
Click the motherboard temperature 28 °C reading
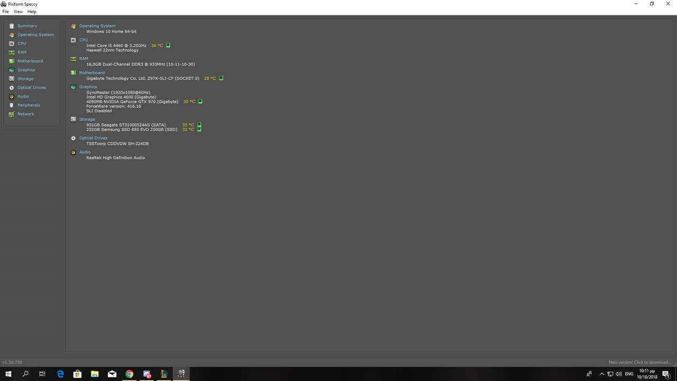click(x=210, y=78)
